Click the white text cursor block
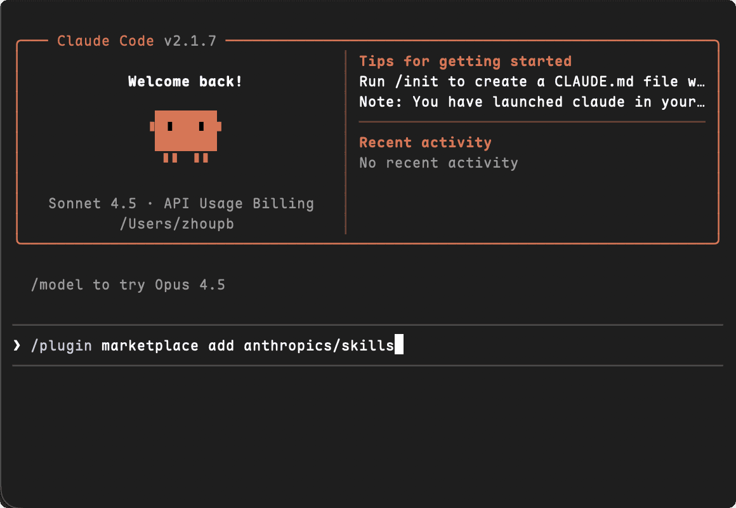Viewport: 736px width, 508px height. click(399, 345)
